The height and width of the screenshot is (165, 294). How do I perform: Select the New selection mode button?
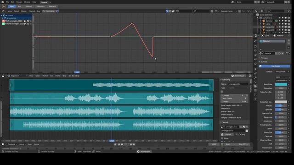coord(11,6)
